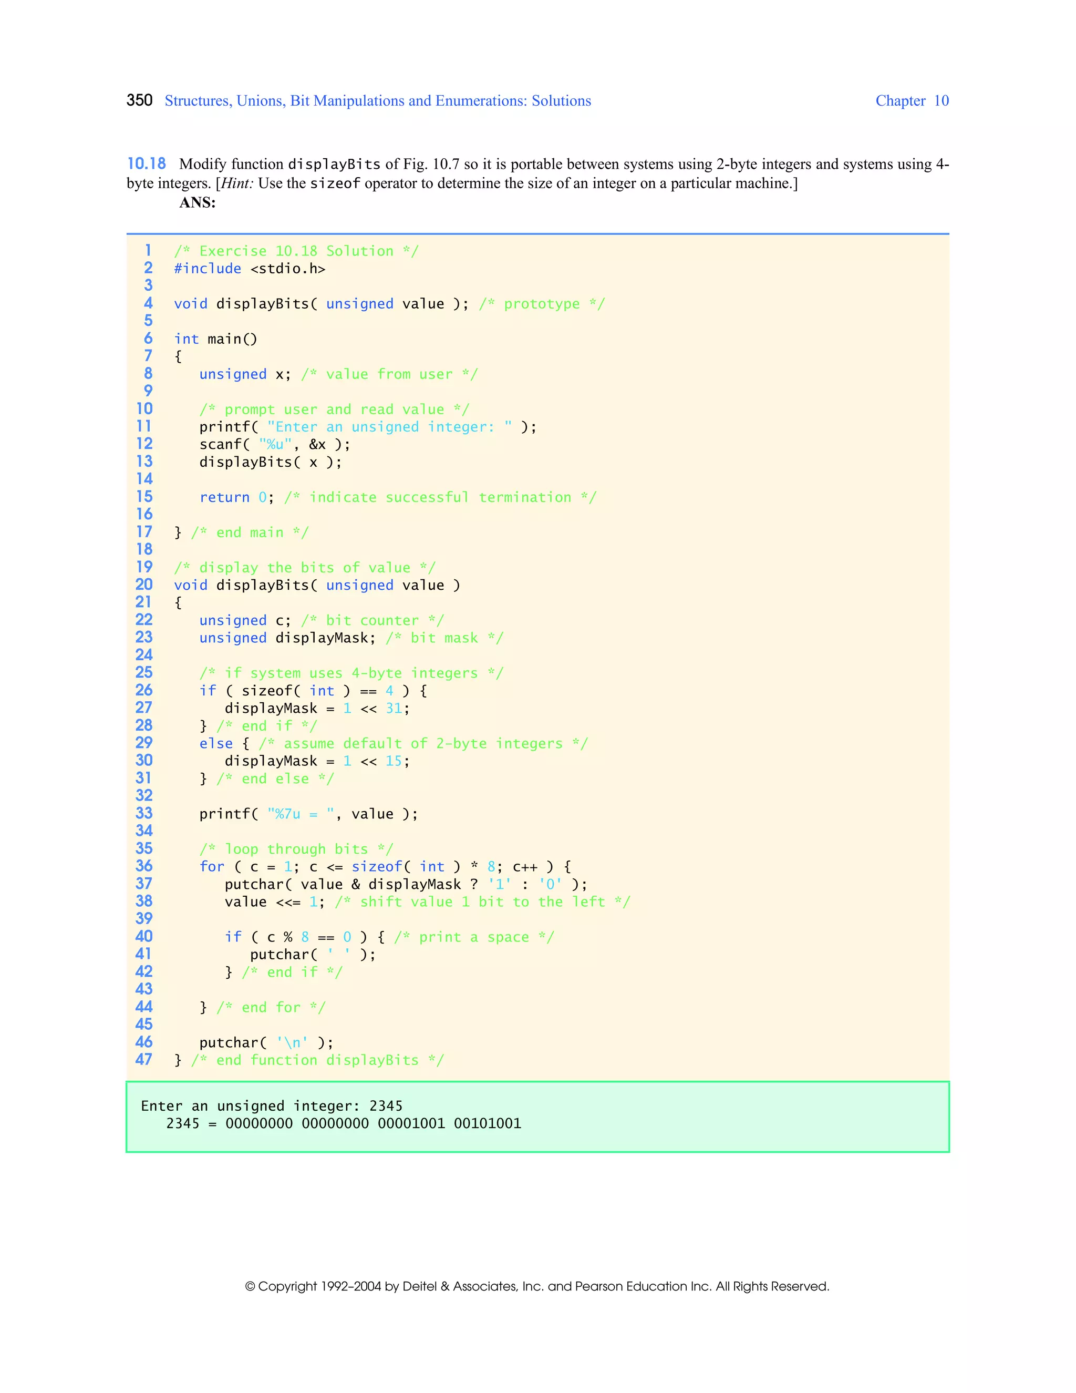This screenshot has width=1076, height=1393.
Task: Click the '/* end function displayBits */' comment
Action: 317,1060
